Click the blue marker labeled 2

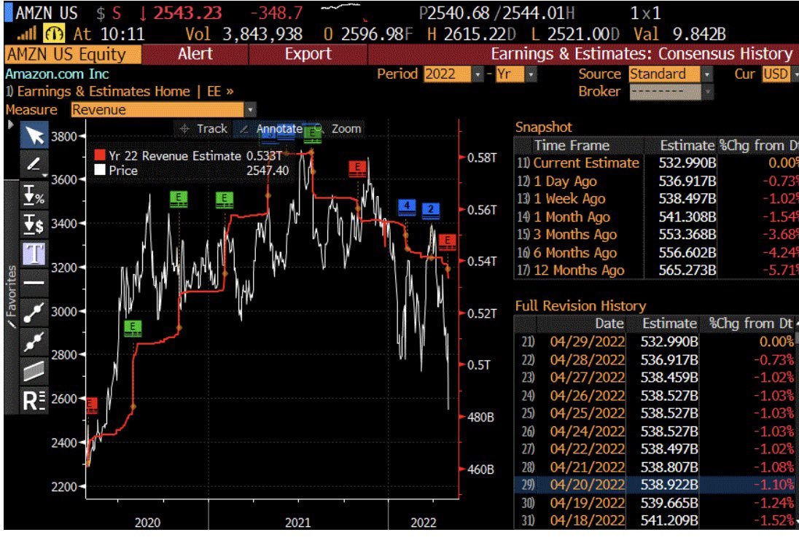point(431,210)
